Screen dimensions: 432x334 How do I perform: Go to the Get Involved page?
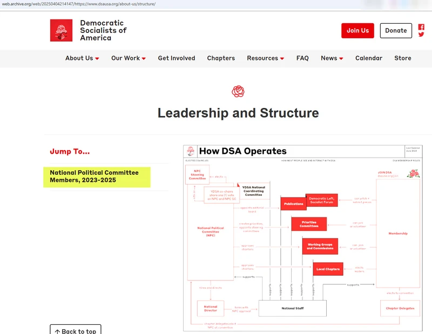click(x=177, y=58)
